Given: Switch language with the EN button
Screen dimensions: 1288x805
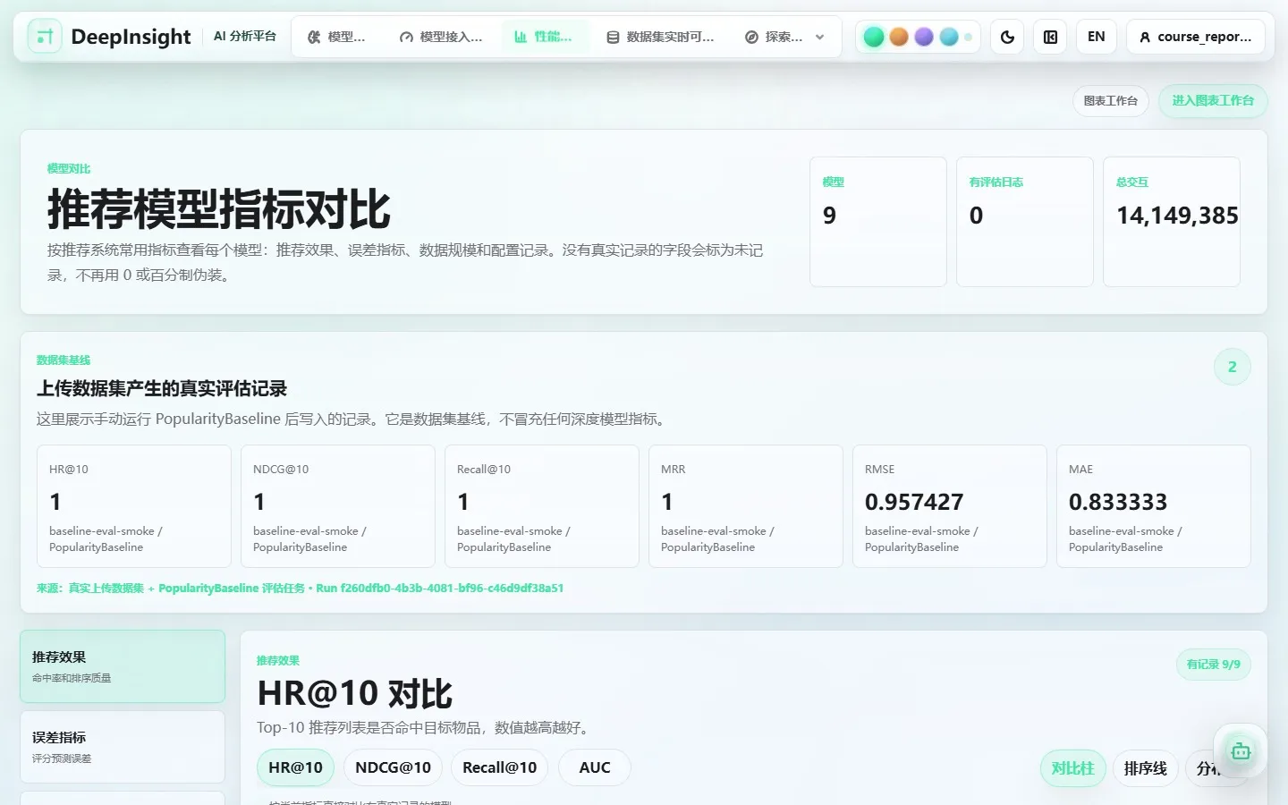Looking at the screenshot, I should [x=1096, y=37].
